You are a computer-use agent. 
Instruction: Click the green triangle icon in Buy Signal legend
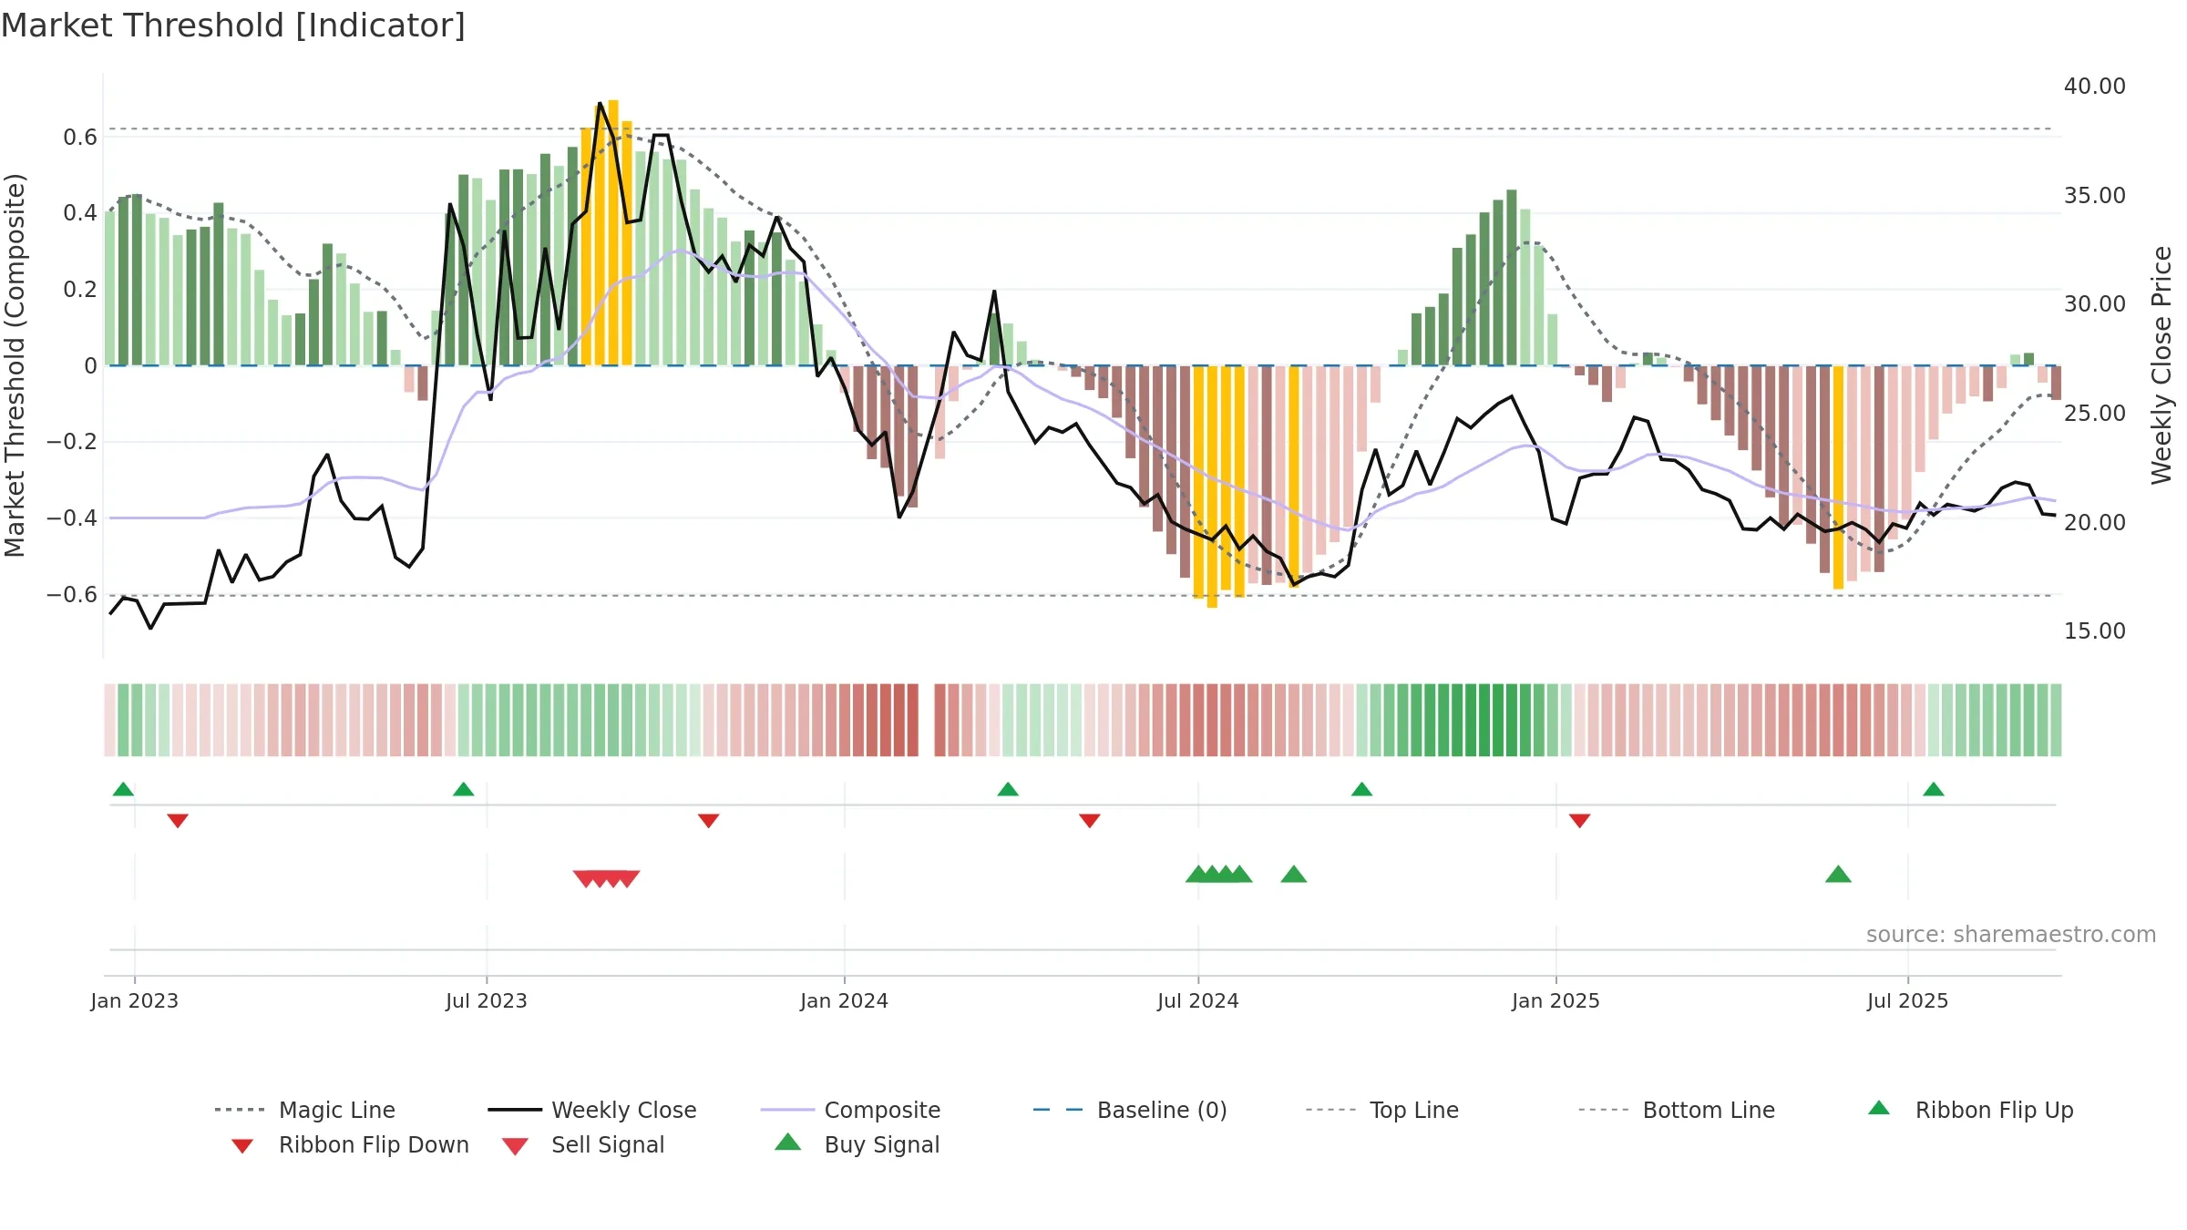pyautogui.click(x=788, y=1142)
